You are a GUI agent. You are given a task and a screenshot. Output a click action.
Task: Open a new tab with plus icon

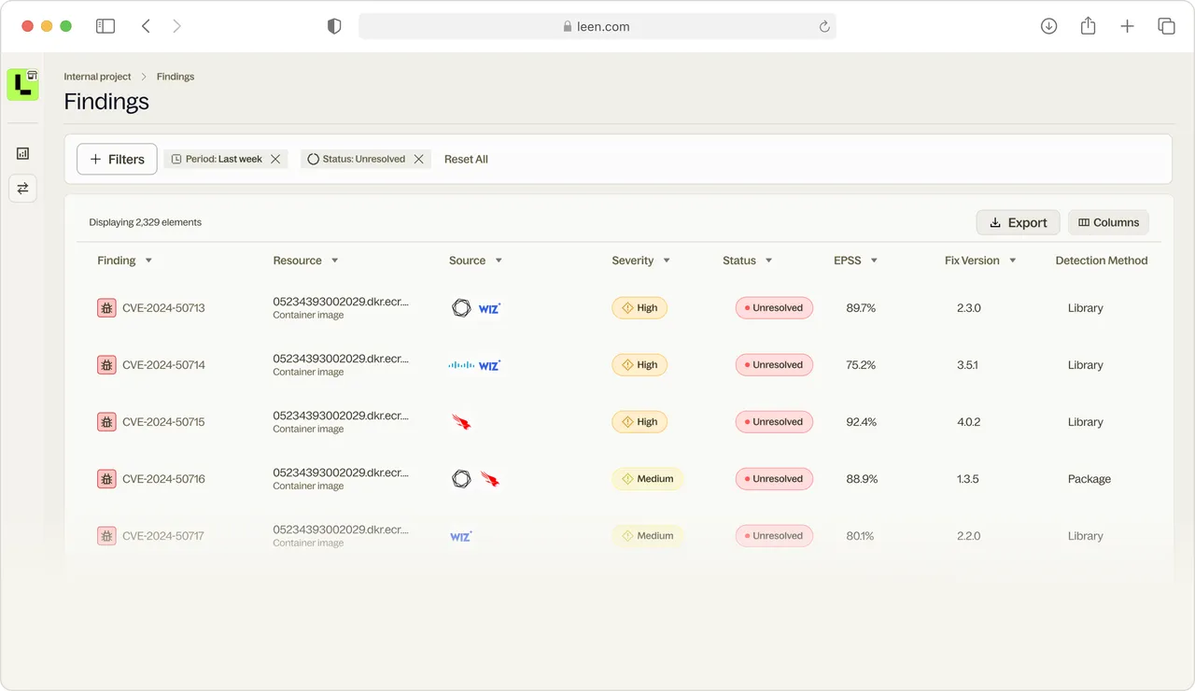click(x=1127, y=26)
